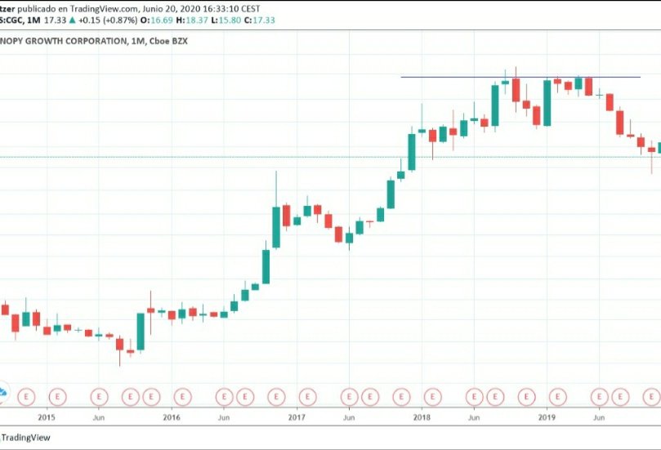This screenshot has height=450, width=661.
Task: Click the publish date Junio 20, 2020 16:33:10 CEST
Action: tap(202, 8)
